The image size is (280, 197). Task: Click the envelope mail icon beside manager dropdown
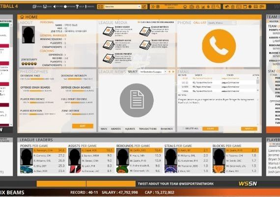pyautogui.click(x=100, y=7)
